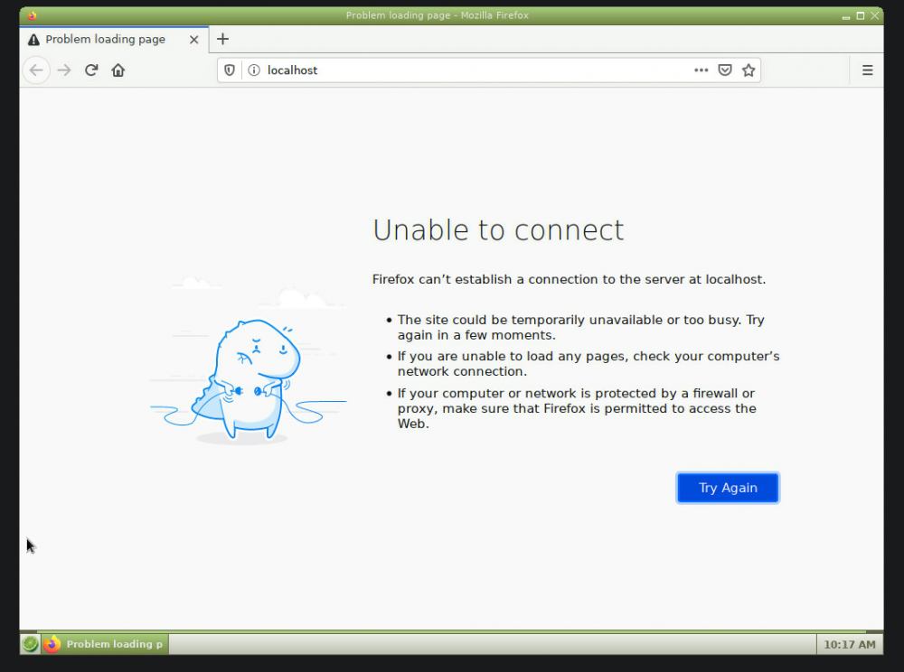Viewport: 904px width, 672px height.
Task: Bookmark this page with the star
Action: tap(749, 70)
